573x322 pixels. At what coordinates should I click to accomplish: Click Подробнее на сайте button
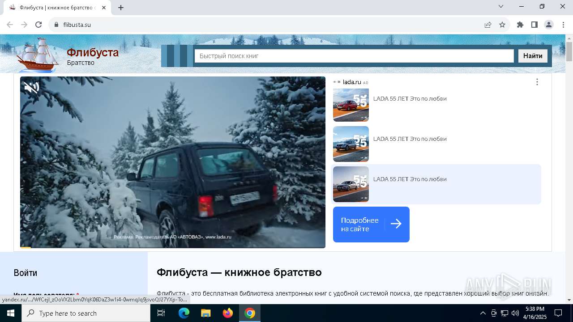[x=371, y=225]
